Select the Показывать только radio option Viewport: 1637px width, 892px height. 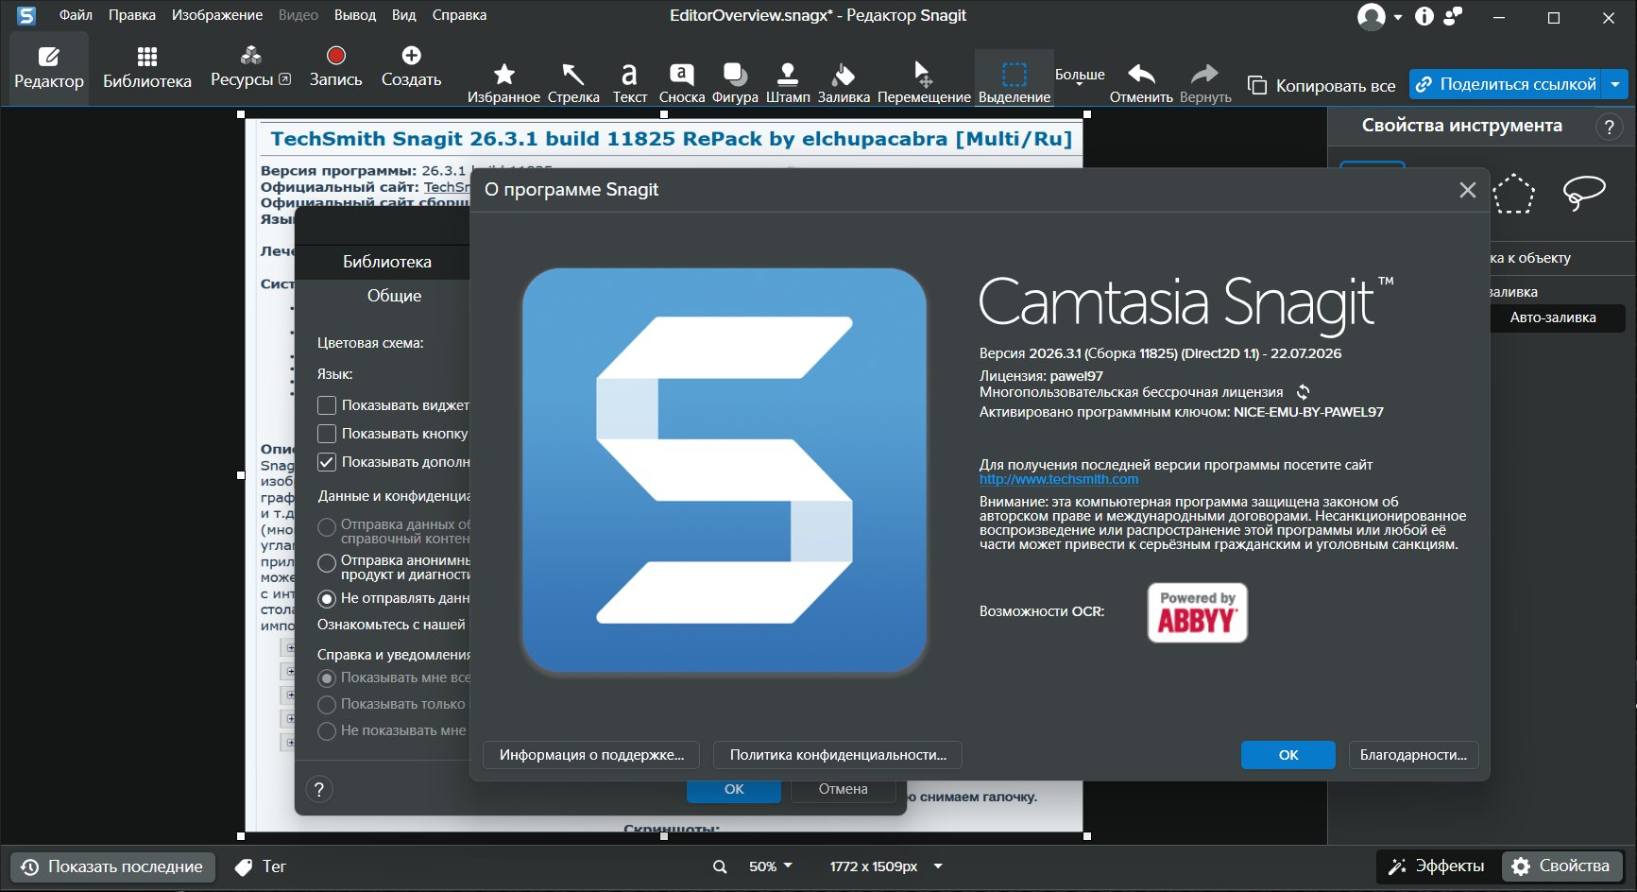327,704
